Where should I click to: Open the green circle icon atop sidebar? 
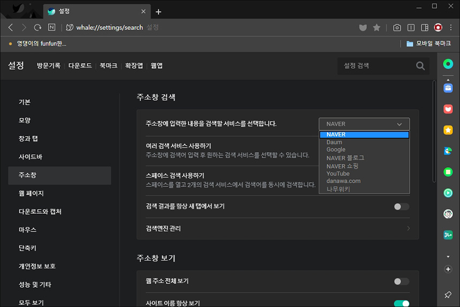448,64
